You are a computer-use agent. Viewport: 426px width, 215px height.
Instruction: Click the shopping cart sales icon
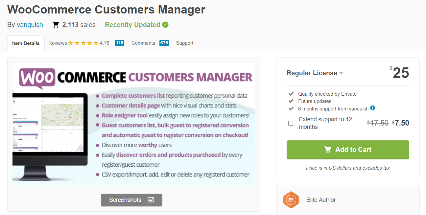pos(56,25)
